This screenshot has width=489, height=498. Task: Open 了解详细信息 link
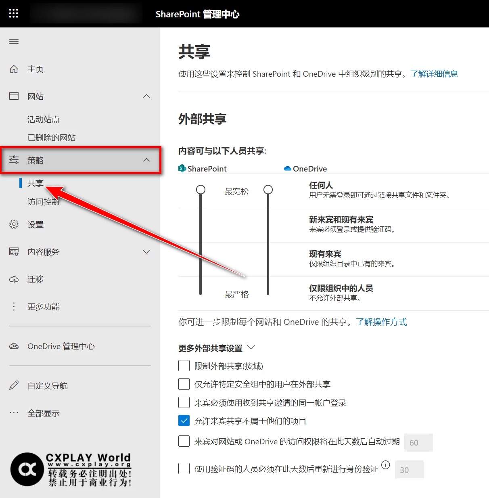coord(434,74)
